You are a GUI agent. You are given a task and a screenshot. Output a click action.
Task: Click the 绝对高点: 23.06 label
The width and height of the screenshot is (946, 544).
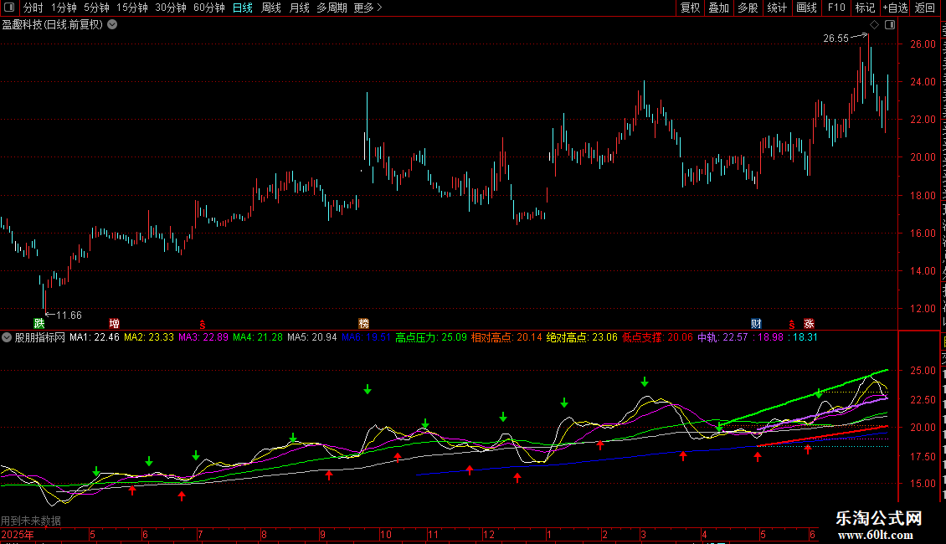(582, 338)
